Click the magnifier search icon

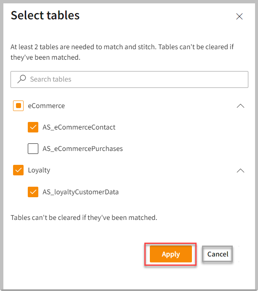click(21, 79)
